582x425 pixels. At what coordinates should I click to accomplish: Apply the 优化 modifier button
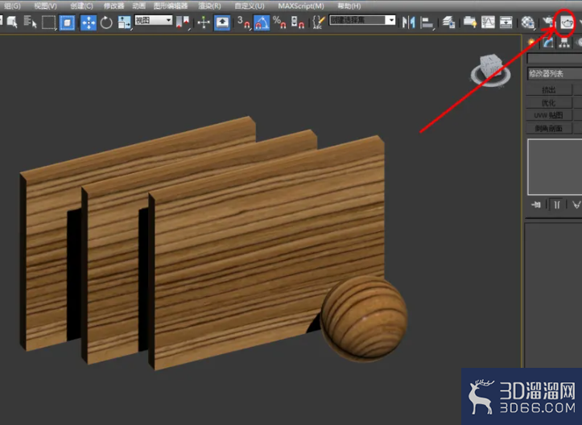[x=549, y=102]
